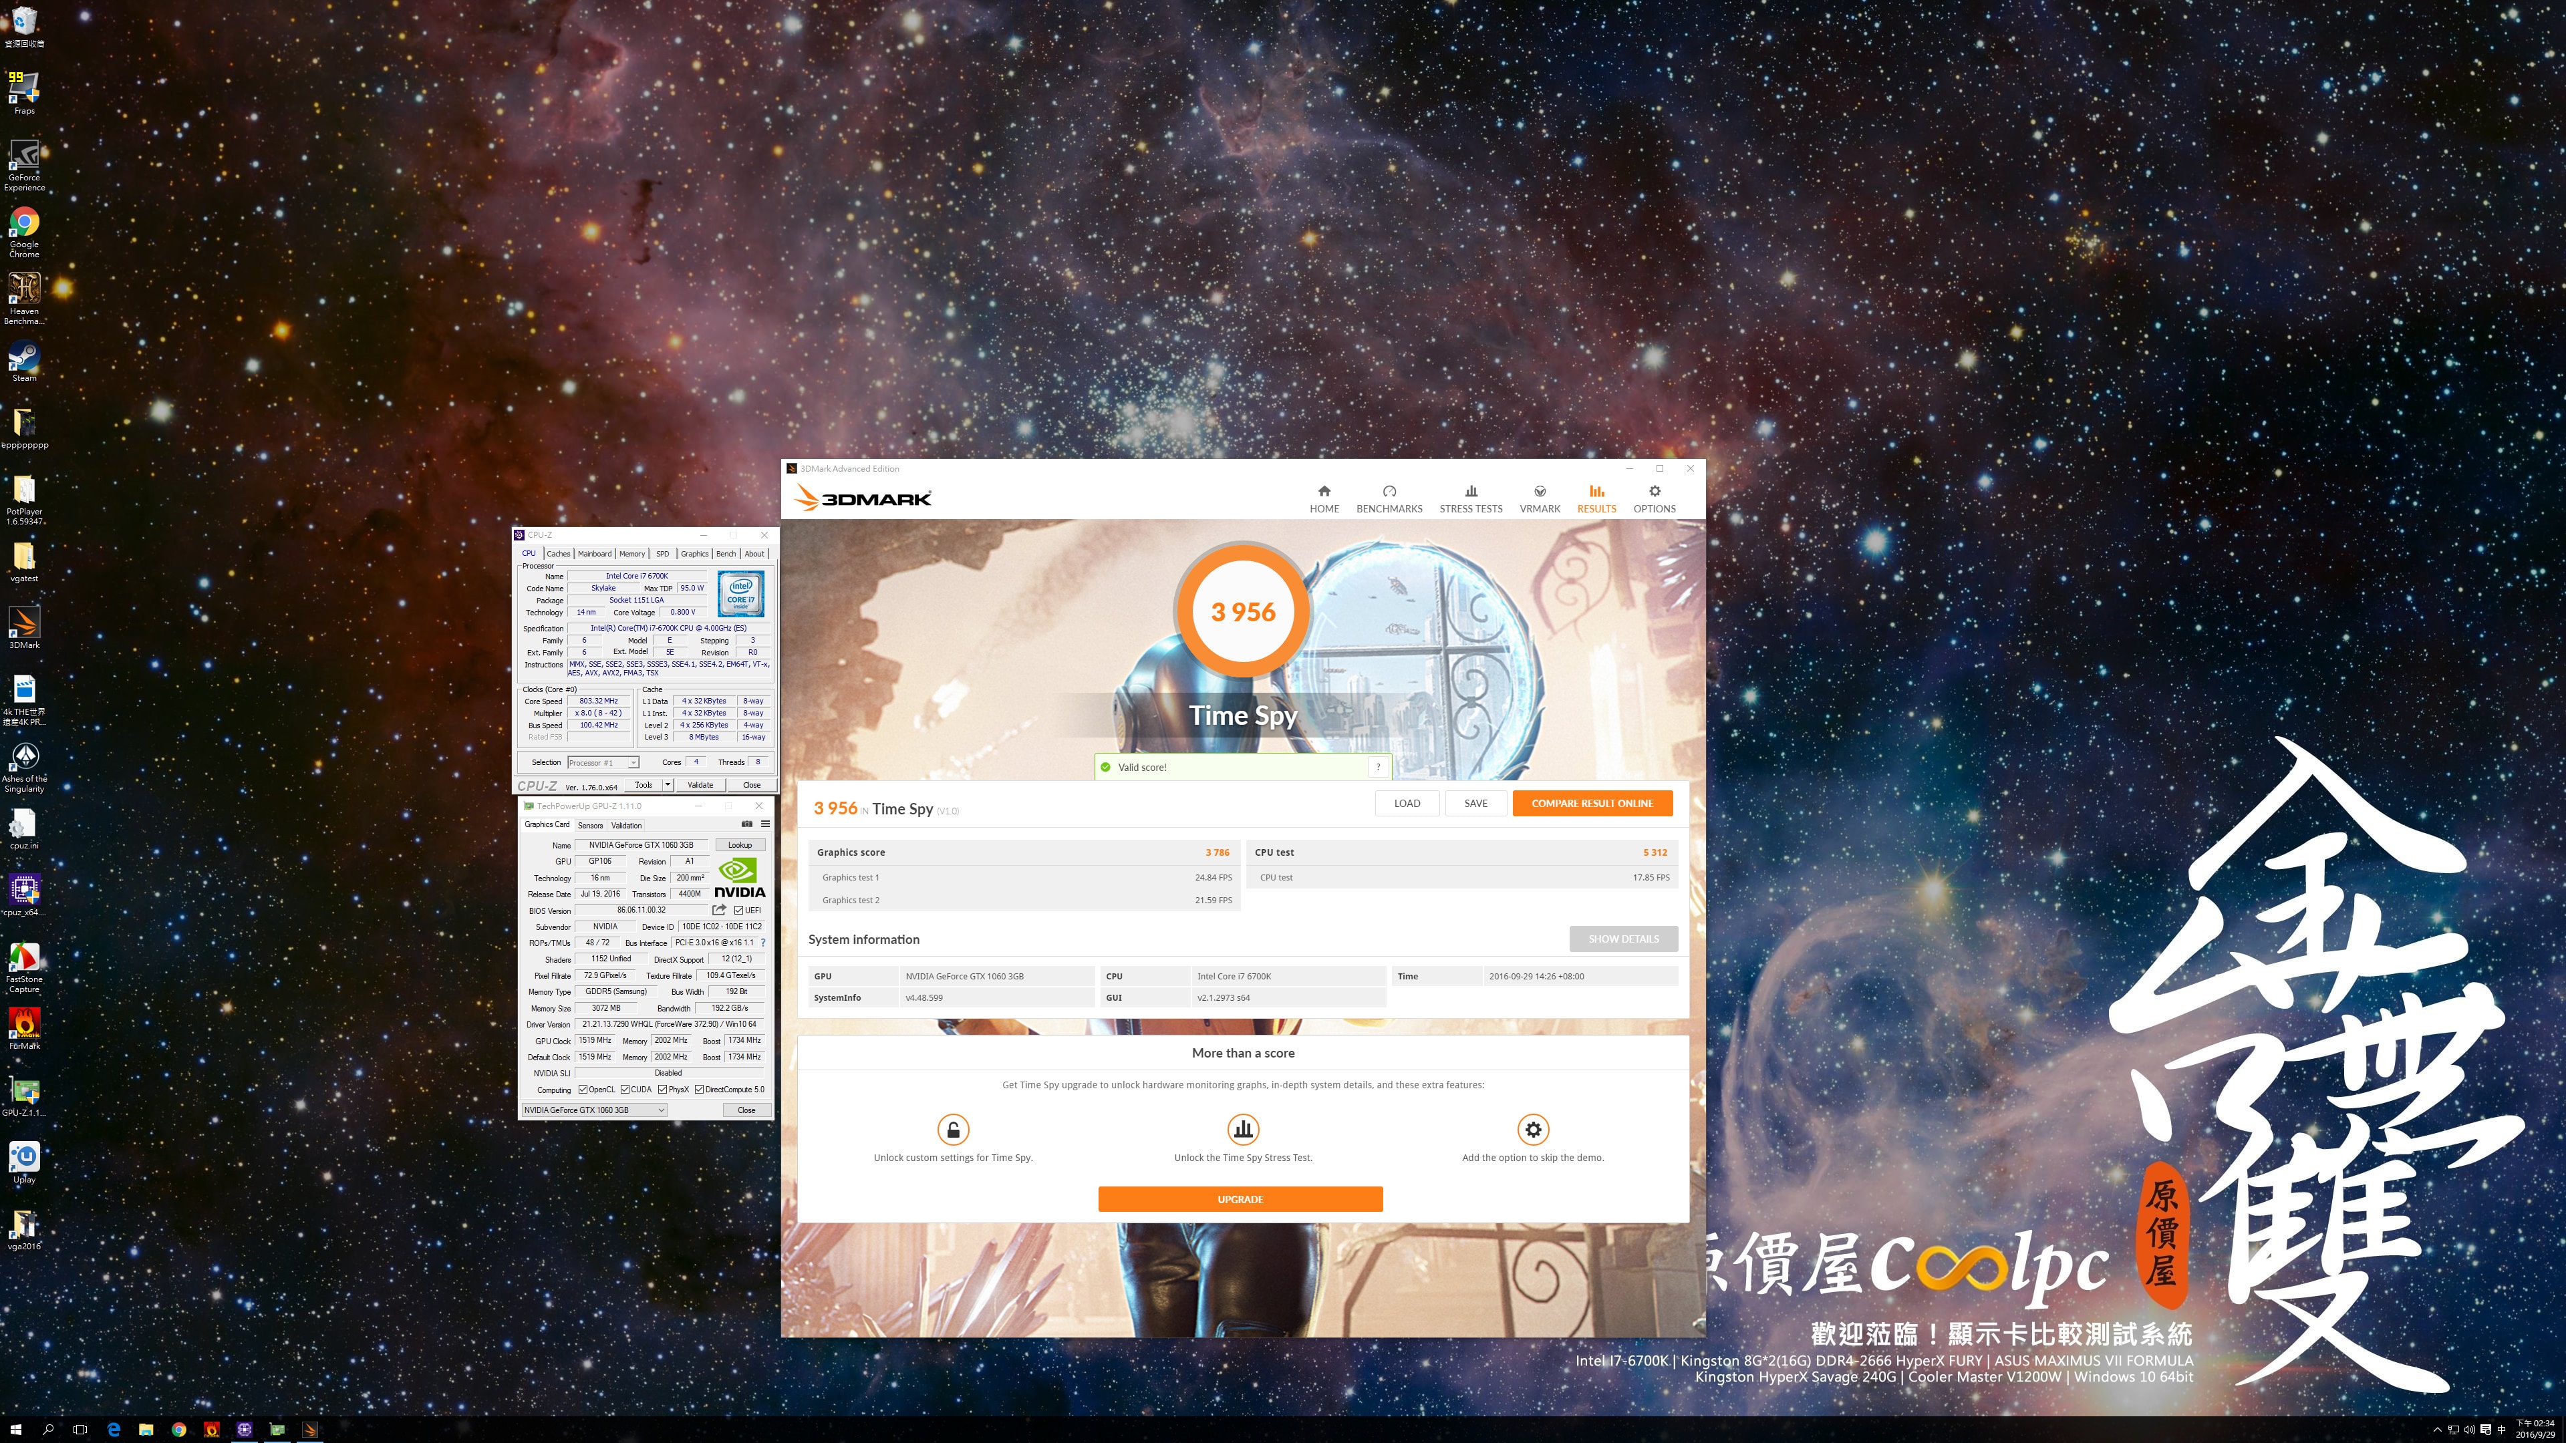Click the Time Spy Stress Test chart icon
The height and width of the screenshot is (1443, 2566).
click(x=1242, y=1129)
